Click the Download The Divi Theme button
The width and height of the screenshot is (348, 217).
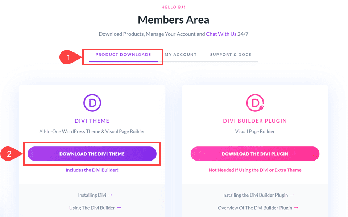92,154
